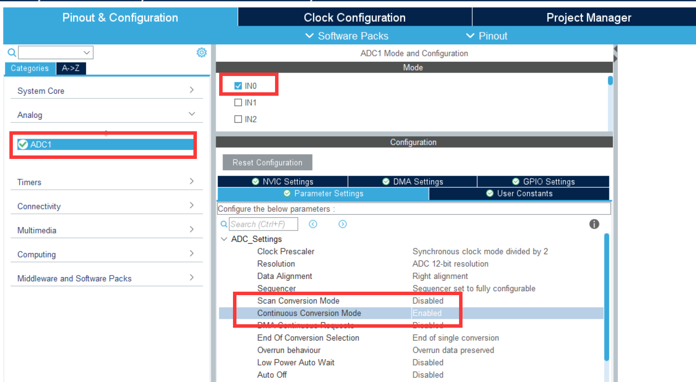The image size is (696, 382).
Task: Expand the System Core category
Action: point(106,91)
